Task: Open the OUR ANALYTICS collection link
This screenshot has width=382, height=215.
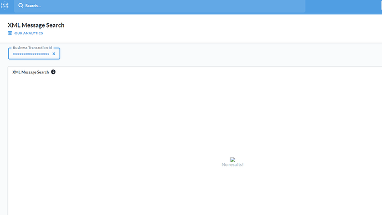Action: click(x=28, y=33)
